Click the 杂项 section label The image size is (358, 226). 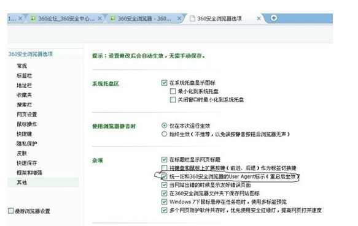click(98, 160)
